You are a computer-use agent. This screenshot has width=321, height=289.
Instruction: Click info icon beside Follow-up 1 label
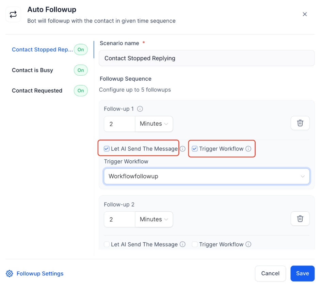tap(140, 109)
